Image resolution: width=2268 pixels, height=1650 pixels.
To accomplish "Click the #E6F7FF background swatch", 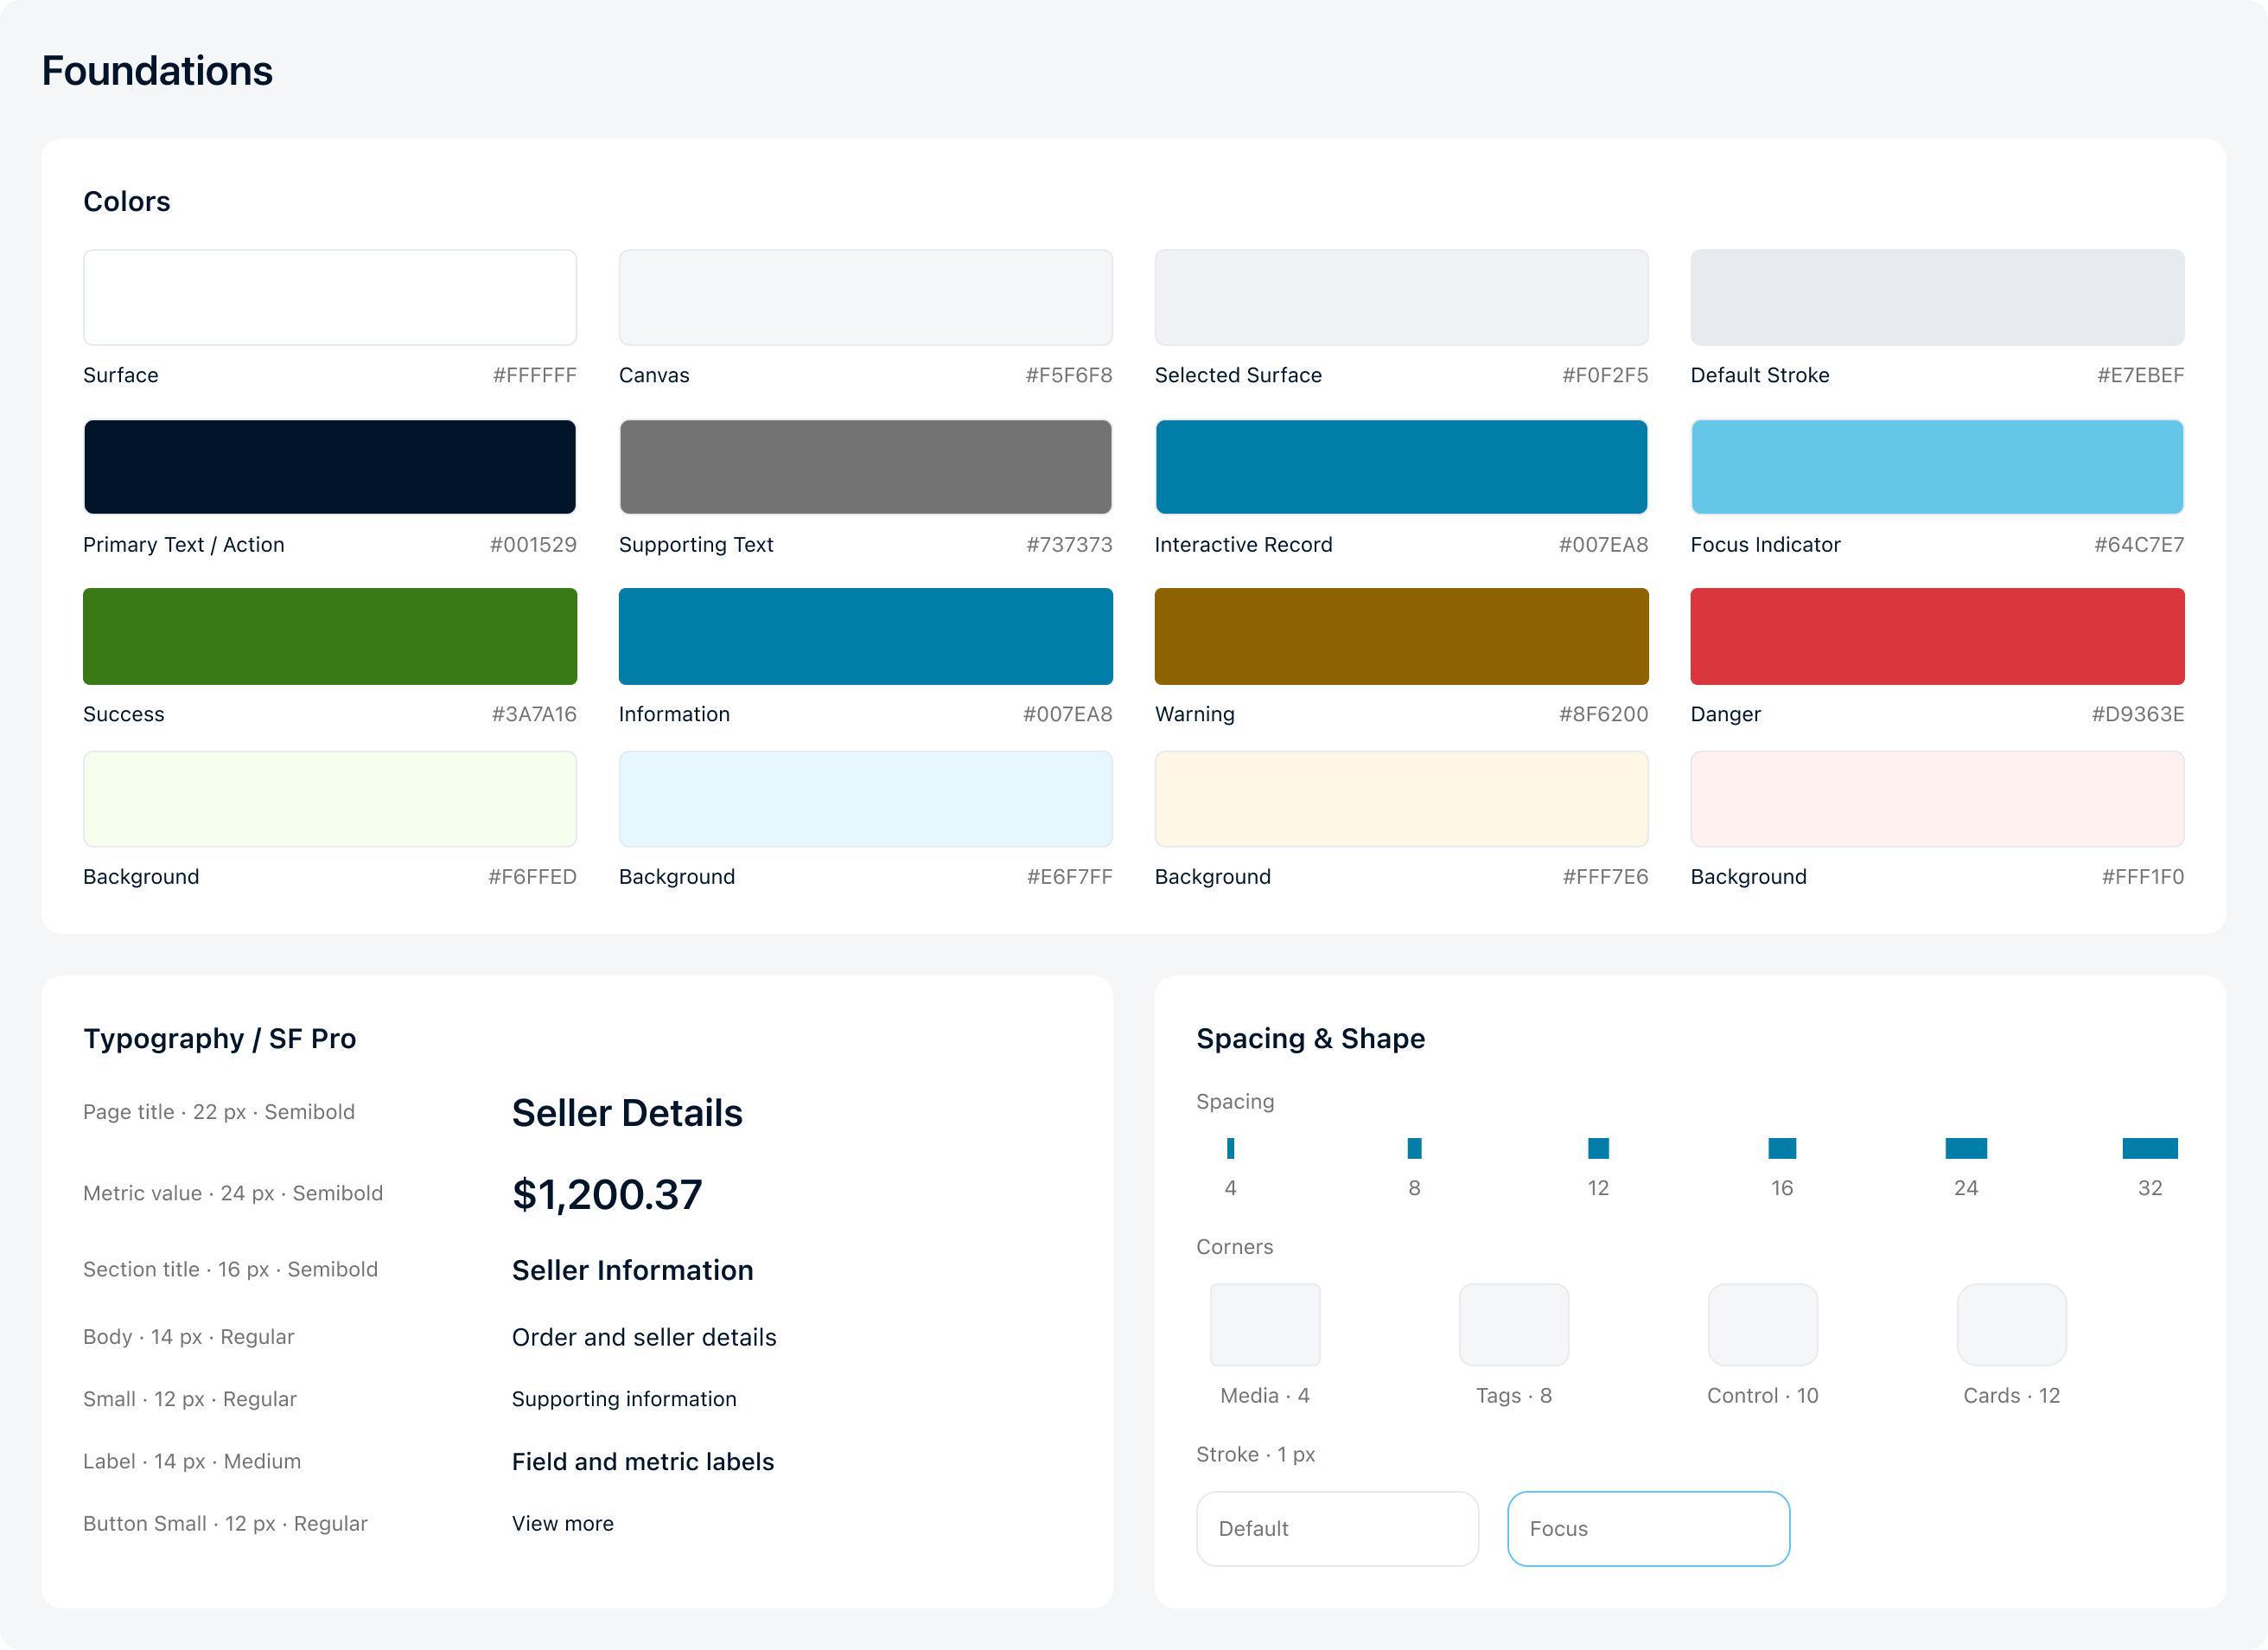I will coord(866,798).
